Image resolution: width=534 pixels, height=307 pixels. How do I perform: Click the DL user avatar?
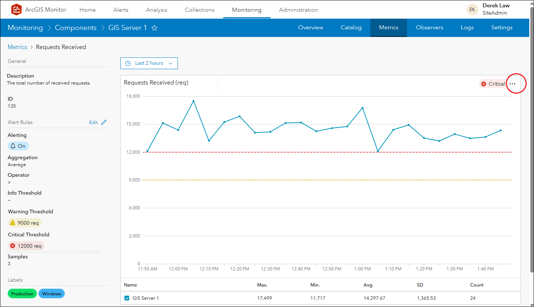click(473, 10)
